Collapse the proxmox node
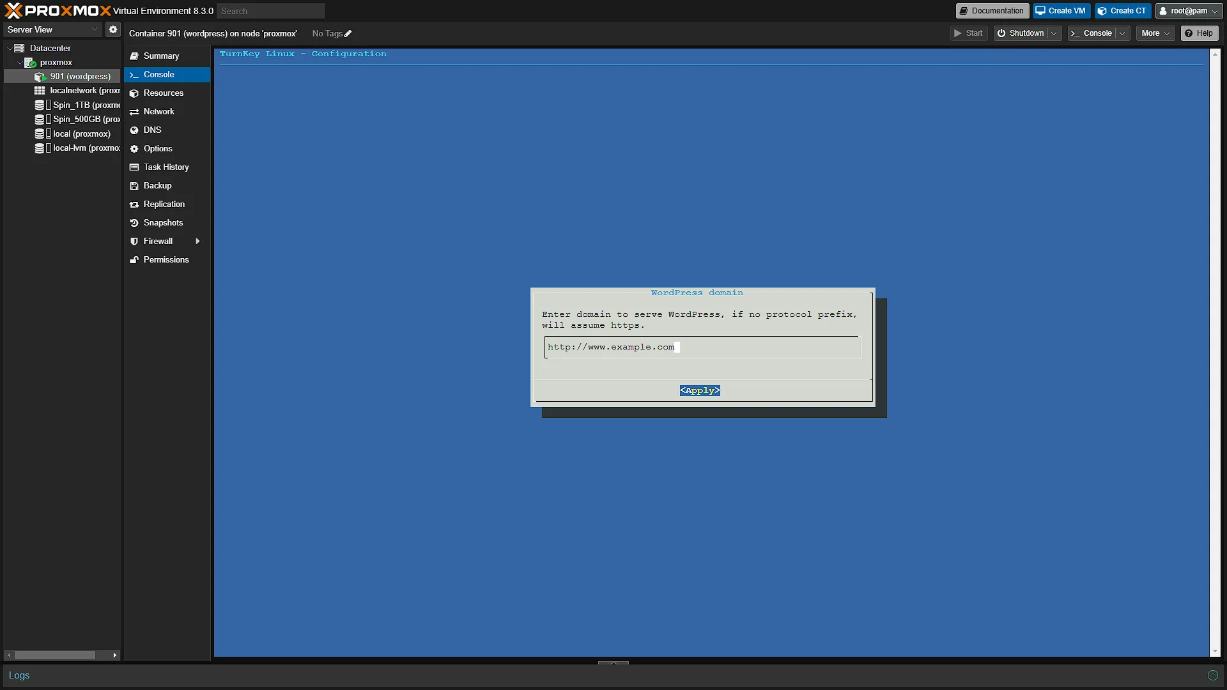1227x690 pixels. click(19, 62)
